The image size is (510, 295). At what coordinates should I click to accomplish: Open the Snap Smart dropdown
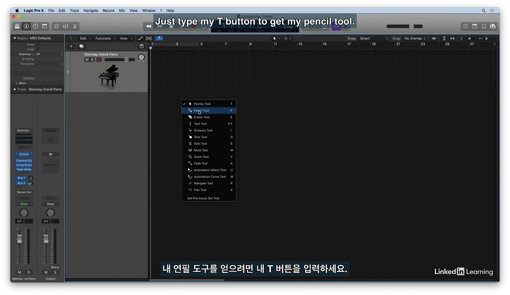tap(374, 39)
